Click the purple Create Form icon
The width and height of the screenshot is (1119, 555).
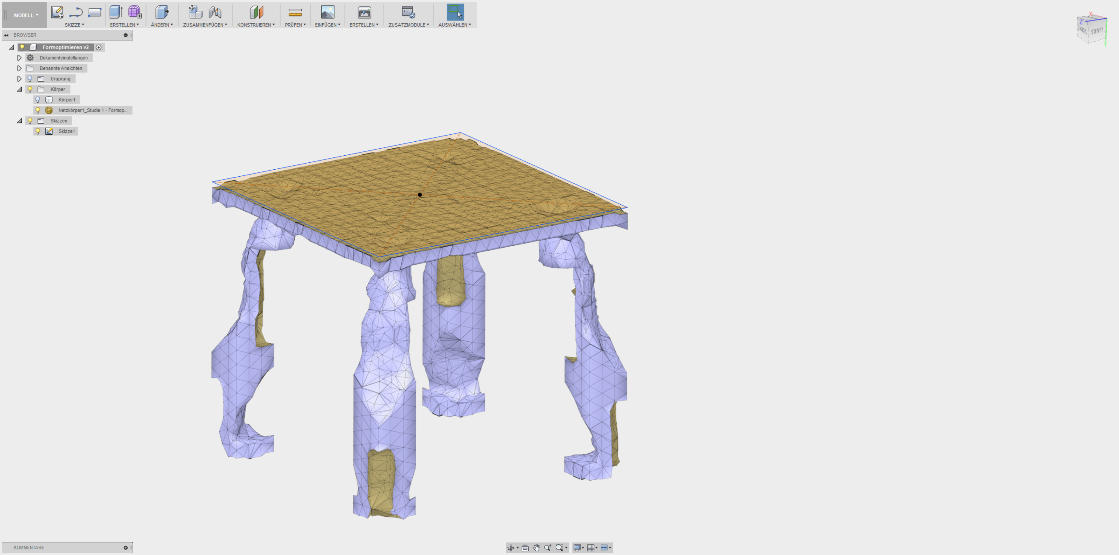(x=135, y=12)
